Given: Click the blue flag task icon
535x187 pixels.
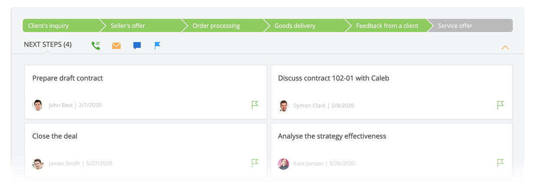Looking at the screenshot, I should [x=157, y=45].
